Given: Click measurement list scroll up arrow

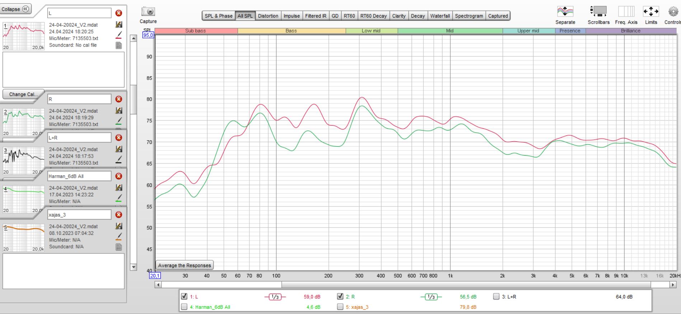Looking at the screenshot, I should click(133, 38).
